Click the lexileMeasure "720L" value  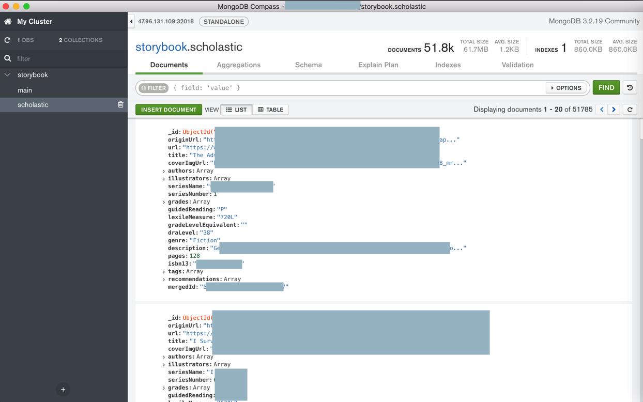point(227,217)
